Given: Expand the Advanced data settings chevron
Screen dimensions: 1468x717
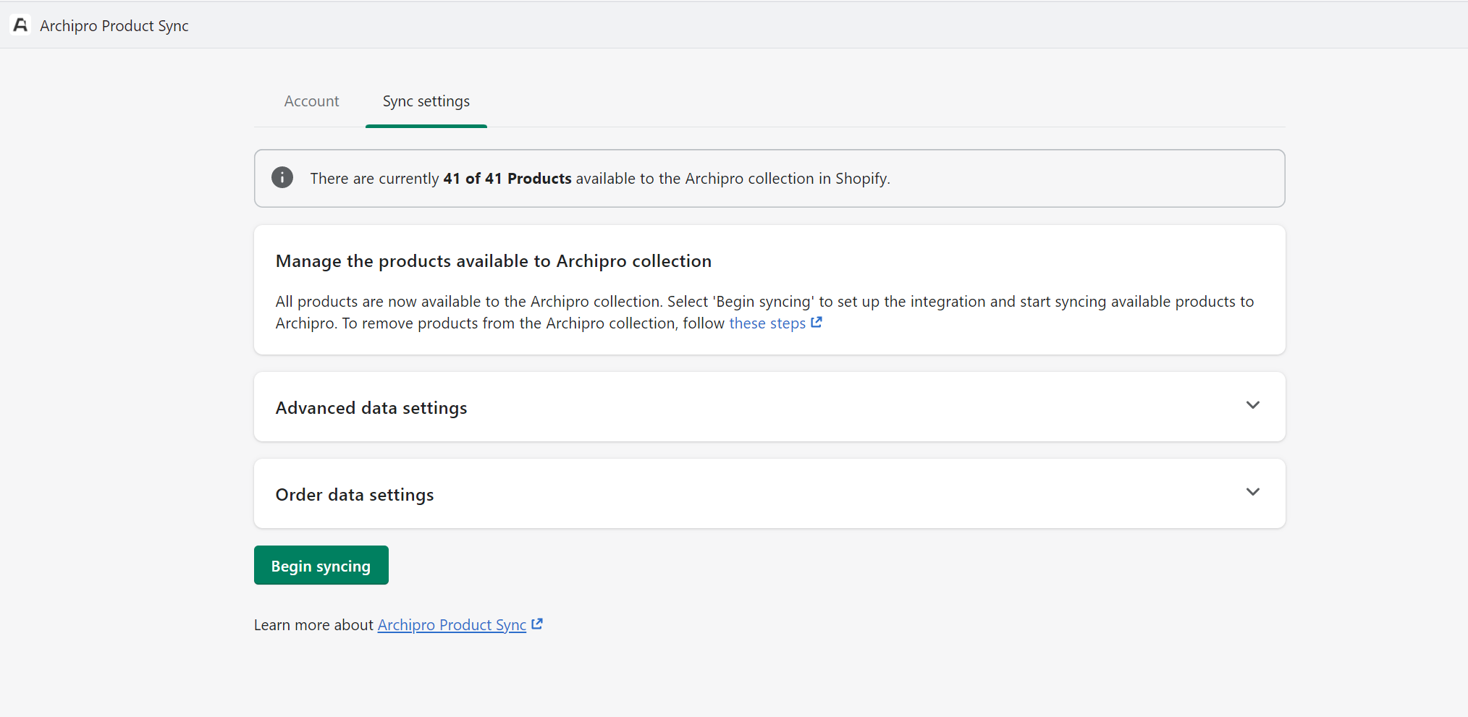Looking at the screenshot, I should pyautogui.click(x=1253, y=405).
